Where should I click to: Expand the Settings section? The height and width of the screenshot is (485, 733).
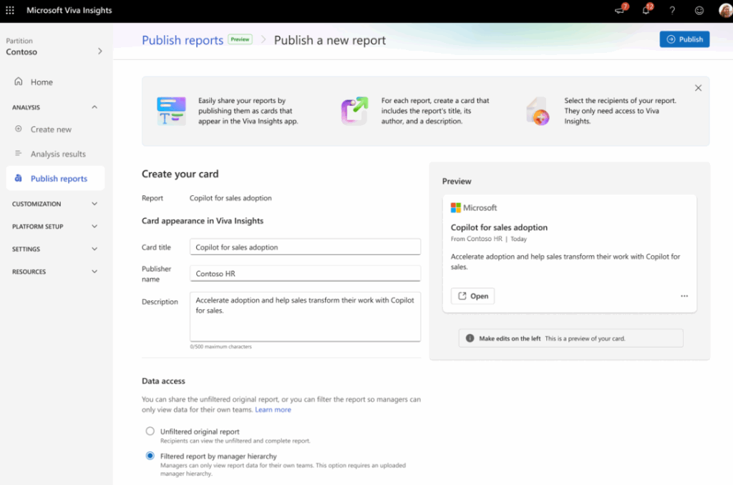pyautogui.click(x=94, y=249)
